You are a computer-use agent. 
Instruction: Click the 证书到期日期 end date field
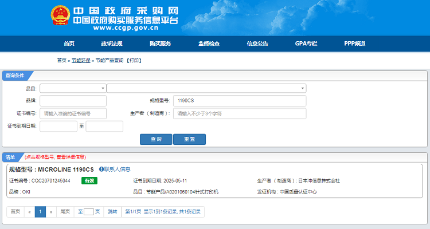pyautogui.click(x=104, y=127)
